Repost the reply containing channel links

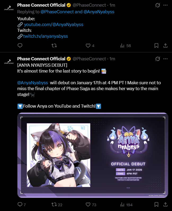coord(54,46)
